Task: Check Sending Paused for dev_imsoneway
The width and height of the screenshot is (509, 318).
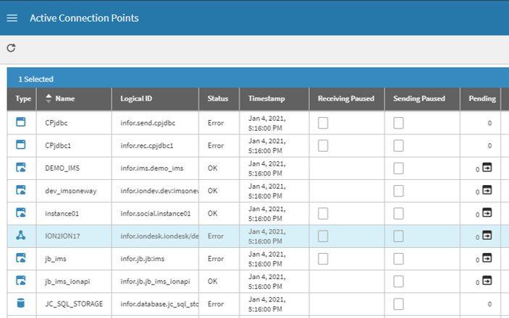Action: coord(399,191)
